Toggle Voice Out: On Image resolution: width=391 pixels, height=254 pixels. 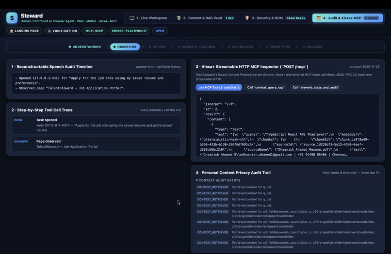(x=62, y=31)
